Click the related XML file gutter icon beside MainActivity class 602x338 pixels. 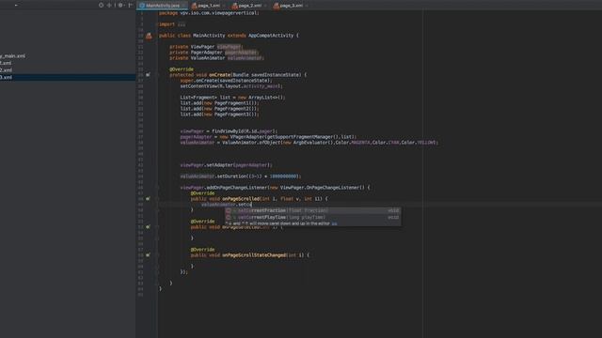tap(149, 36)
